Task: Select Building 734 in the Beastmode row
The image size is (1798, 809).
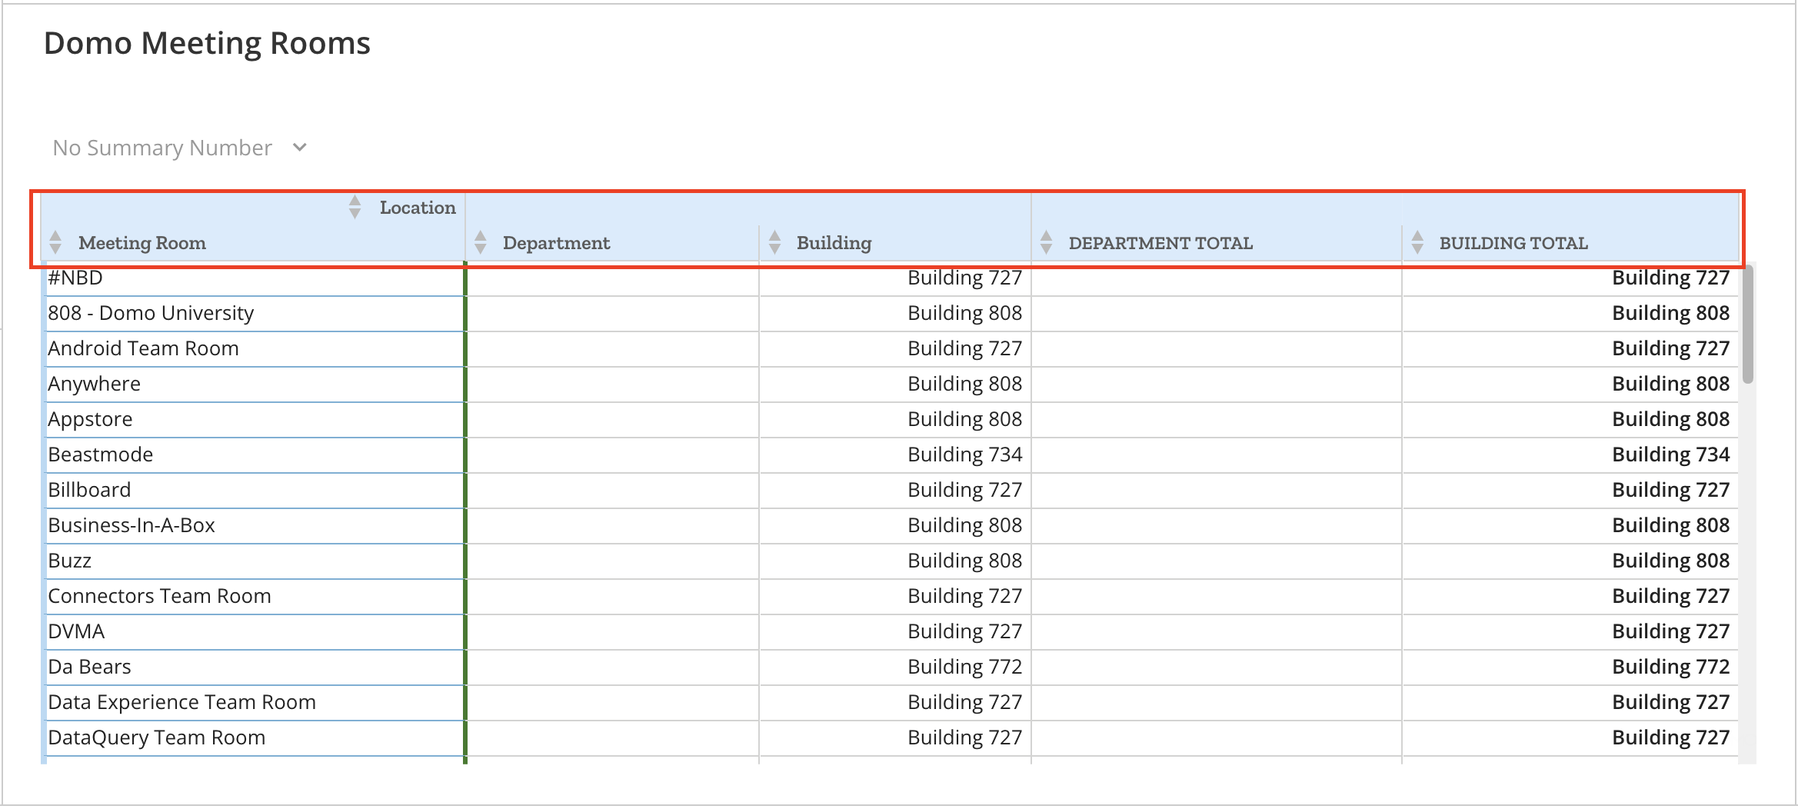Action: tap(964, 454)
